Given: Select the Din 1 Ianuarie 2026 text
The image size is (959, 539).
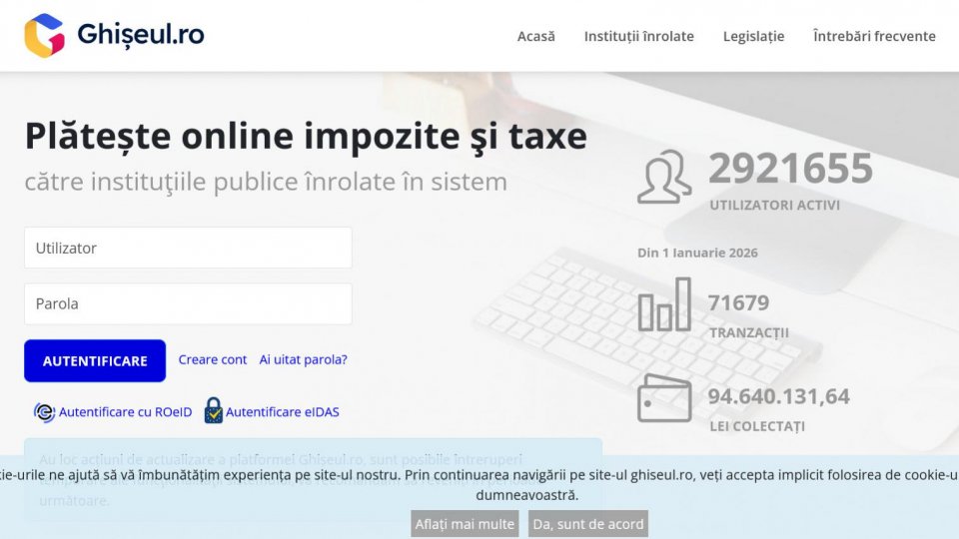Looking at the screenshot, I should (x=697, y=253).
